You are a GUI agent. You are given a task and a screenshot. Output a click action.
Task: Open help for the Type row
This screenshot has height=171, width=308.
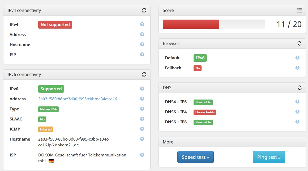coord(142,109)
